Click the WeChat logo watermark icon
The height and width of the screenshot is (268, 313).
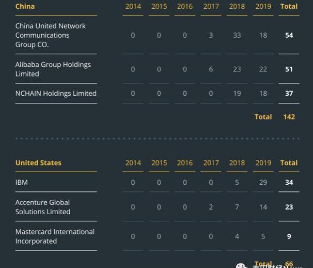tap(241, 266)
